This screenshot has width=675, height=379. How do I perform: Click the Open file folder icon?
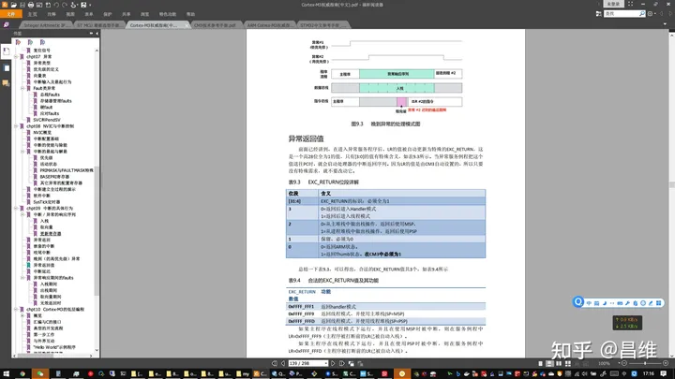[x=13, y=5]
